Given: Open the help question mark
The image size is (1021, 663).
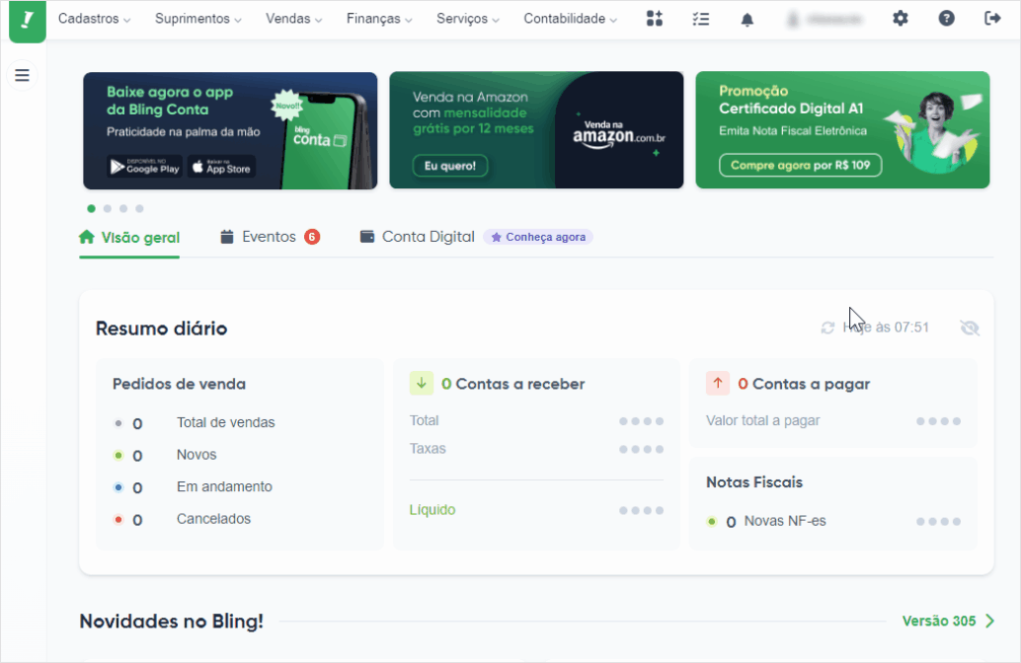Looking at the screenshot, I should point(947,18).
